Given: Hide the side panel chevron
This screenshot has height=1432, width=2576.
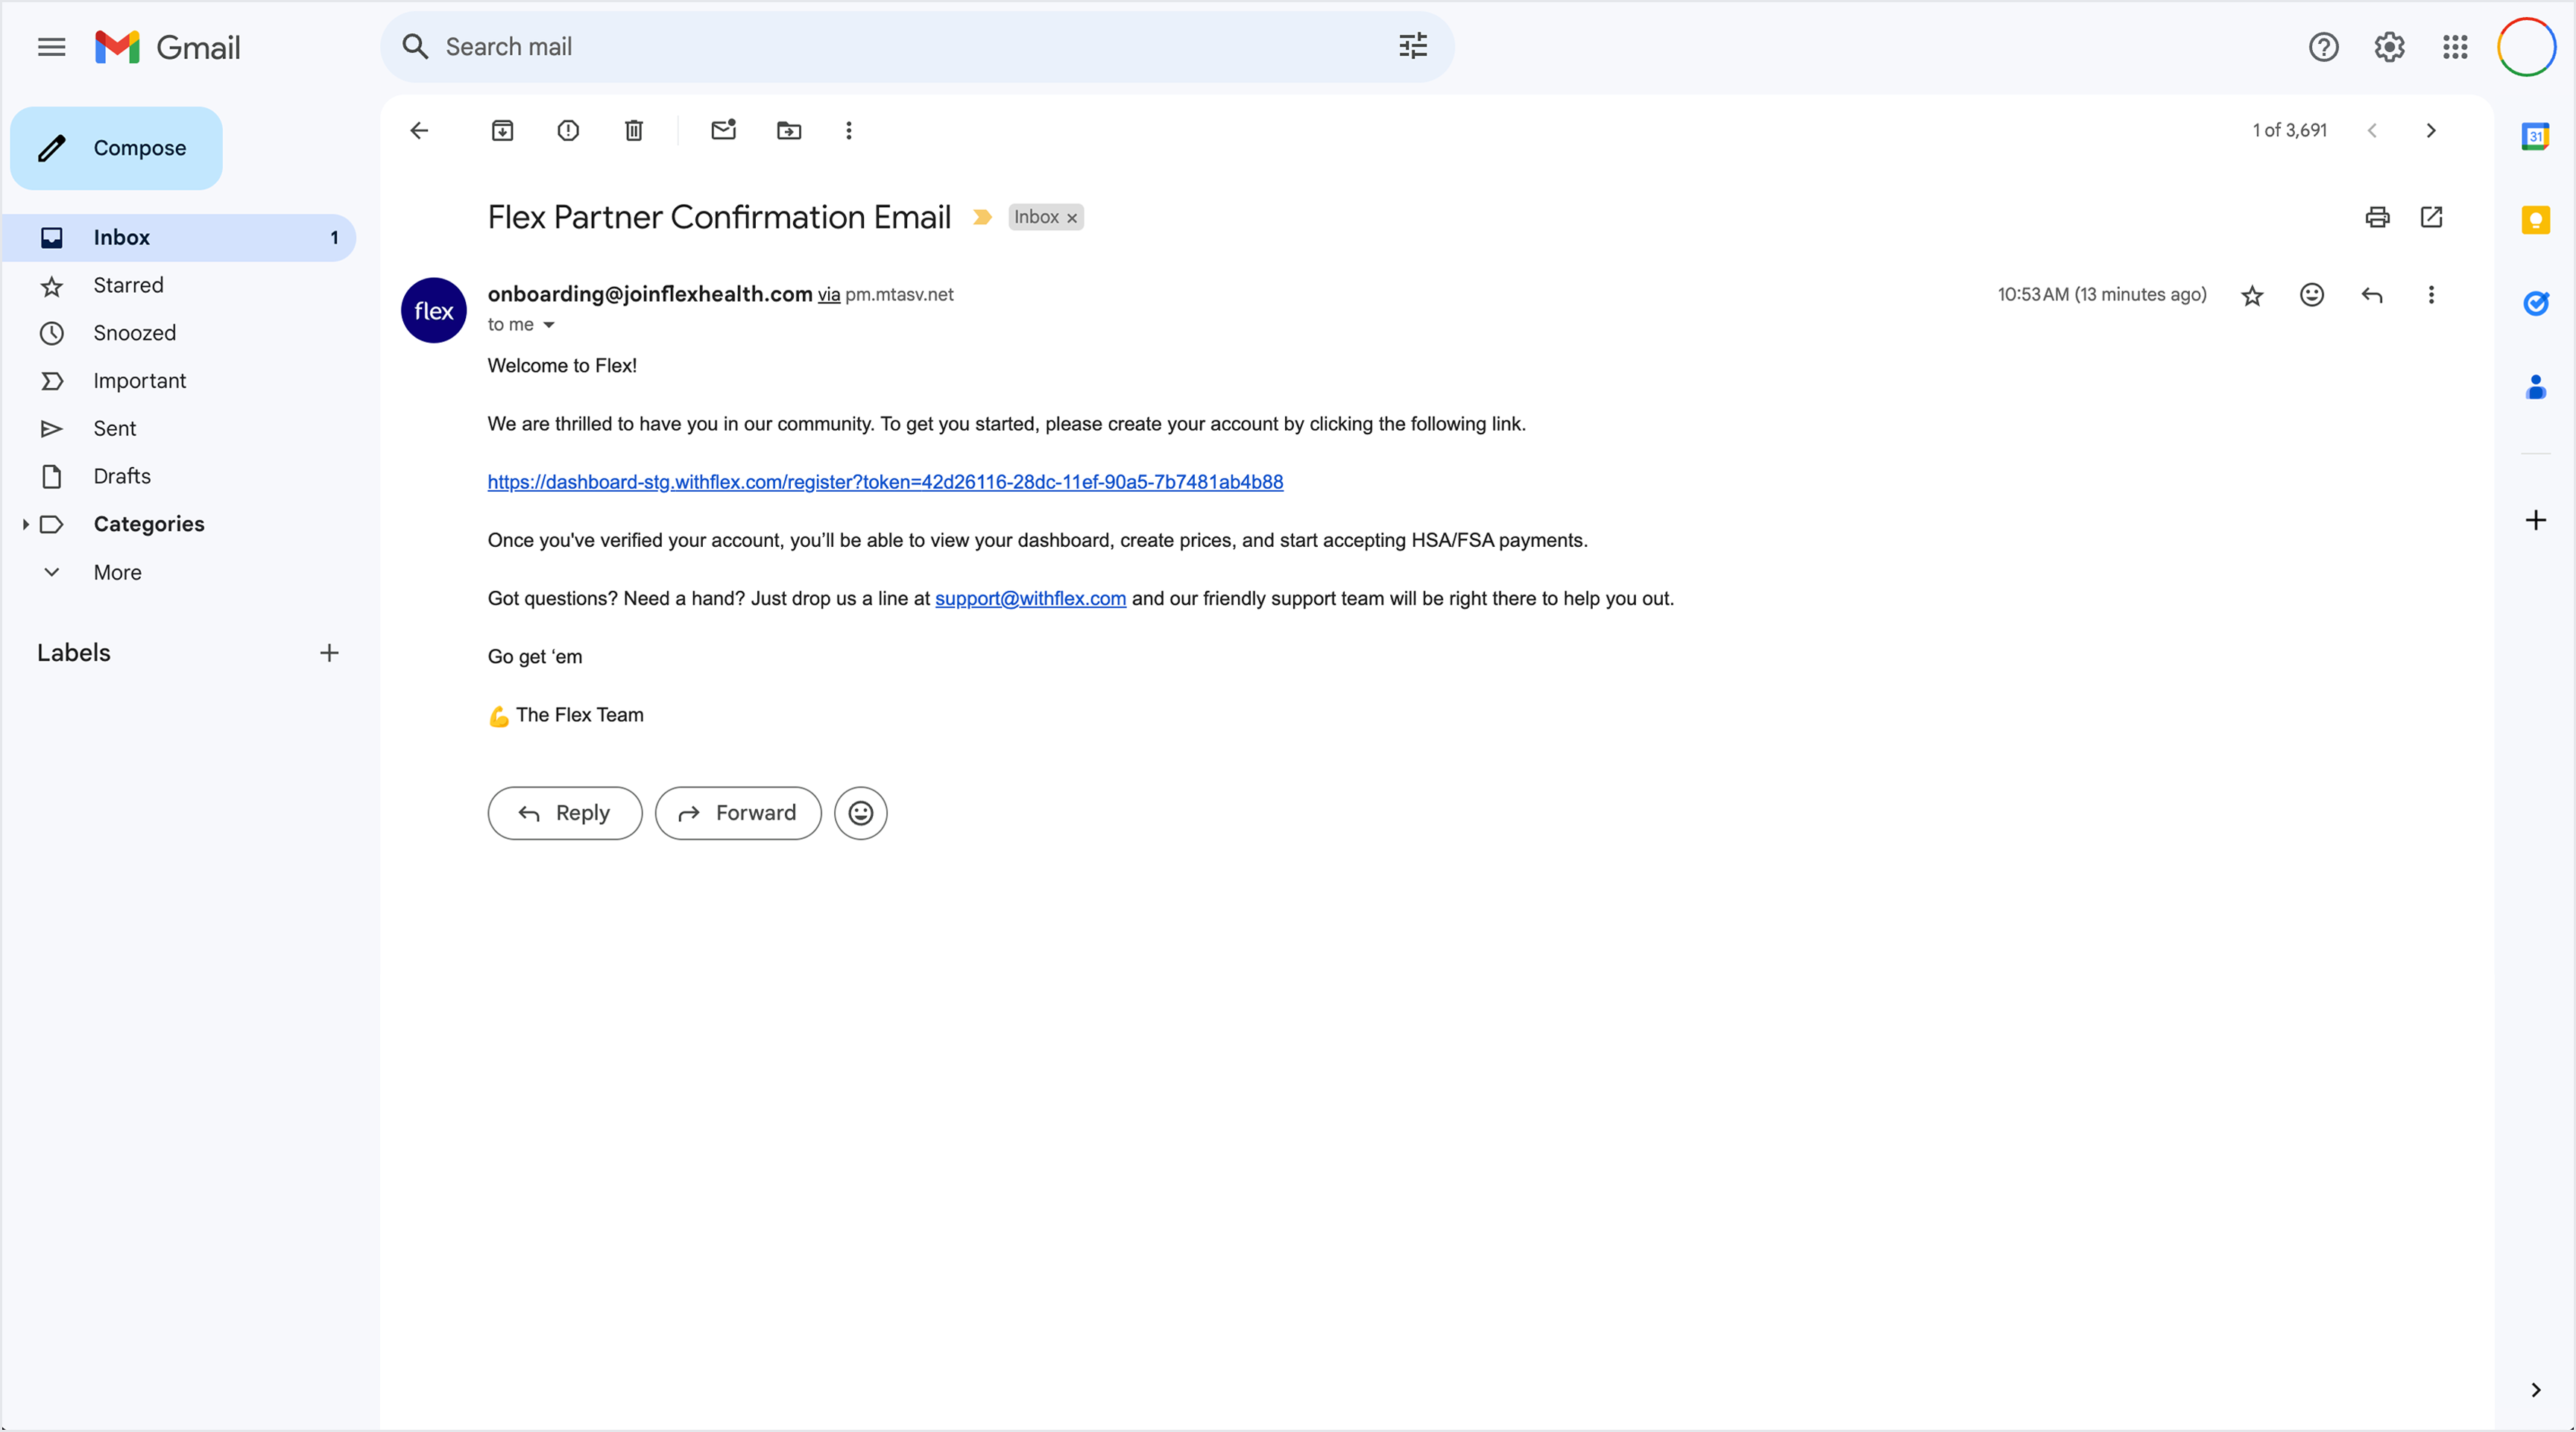Looking at the screenshot, I should (2535, 1390).
